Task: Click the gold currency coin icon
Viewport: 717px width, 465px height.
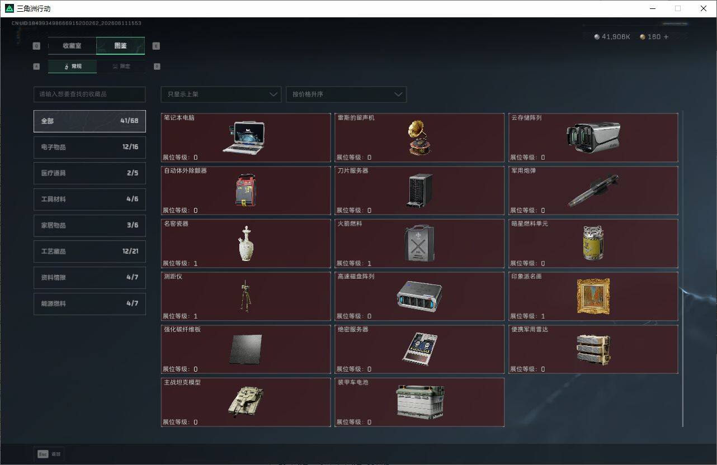Action: pos(643,37)
